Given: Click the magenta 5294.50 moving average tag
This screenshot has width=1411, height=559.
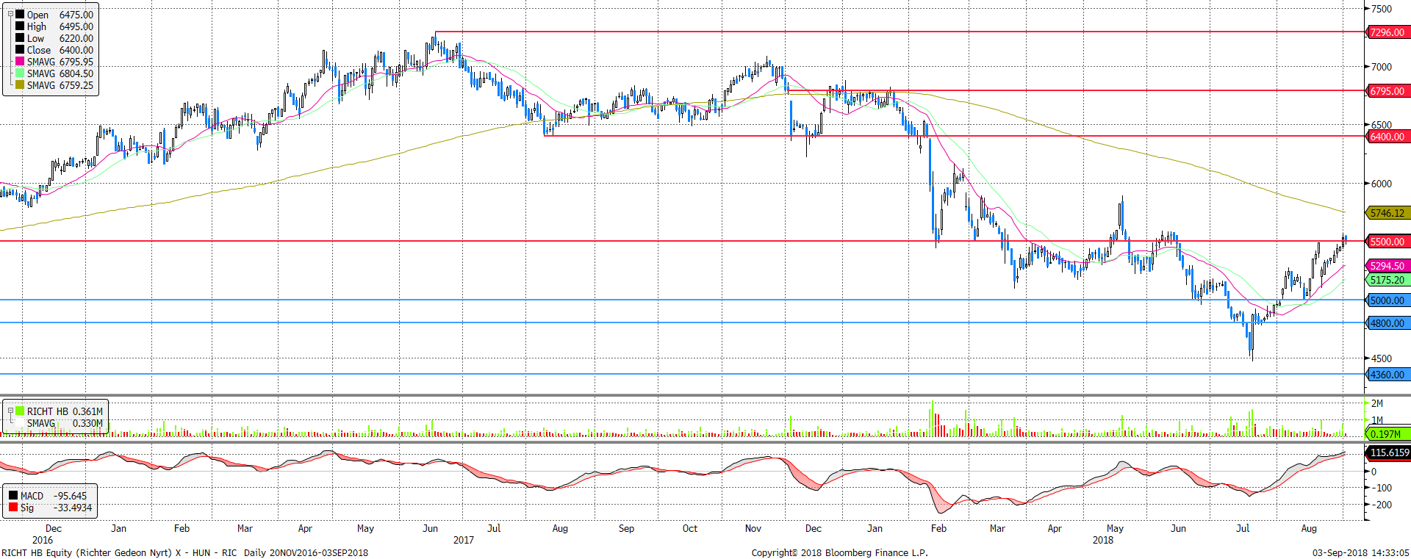Looking at the screenshot, I should point(1387,266).
